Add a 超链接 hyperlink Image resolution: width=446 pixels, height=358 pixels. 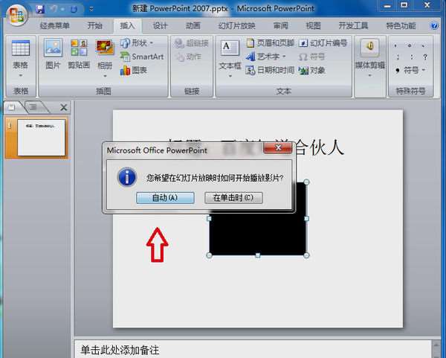click(192, 43)
